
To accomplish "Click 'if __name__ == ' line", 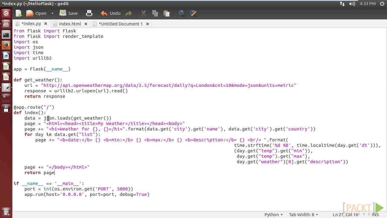I will (x=49, y=183).
